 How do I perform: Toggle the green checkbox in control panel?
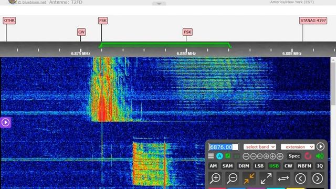[x=228, y=156]
